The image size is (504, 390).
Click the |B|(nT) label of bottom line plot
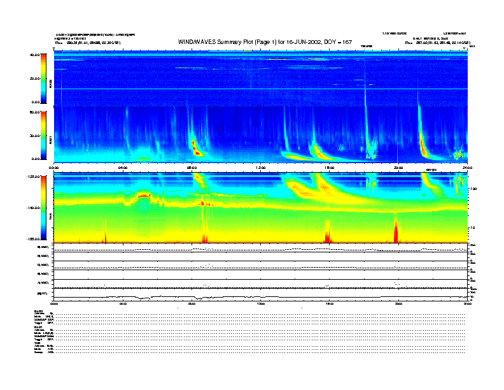point(43,294)
